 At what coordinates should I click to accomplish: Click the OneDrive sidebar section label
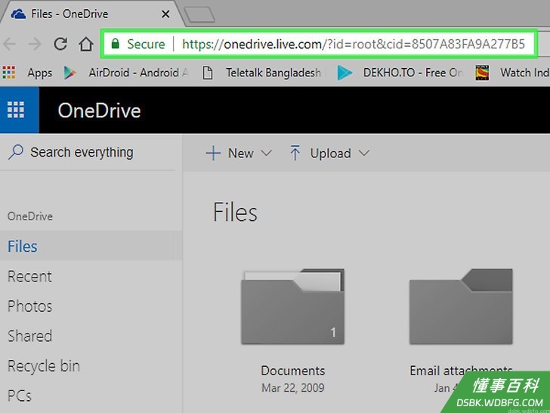pos(30,216)
